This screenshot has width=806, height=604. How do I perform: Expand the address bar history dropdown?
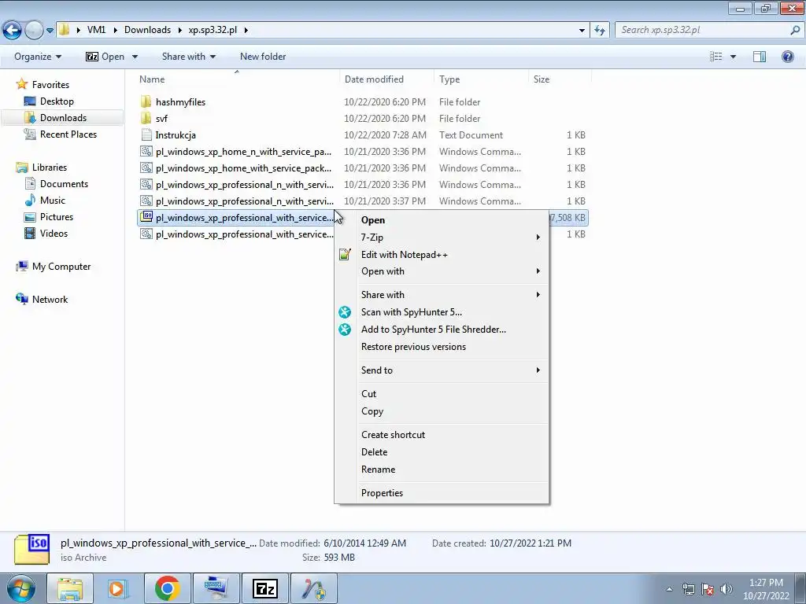pos(582,30)
